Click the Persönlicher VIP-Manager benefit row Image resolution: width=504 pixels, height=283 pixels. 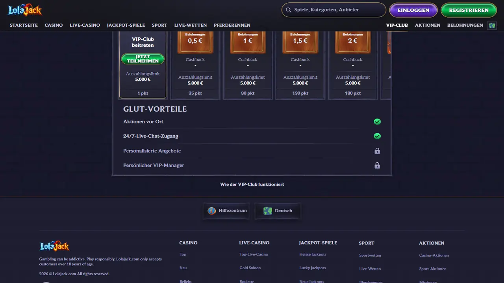point(252,165)
